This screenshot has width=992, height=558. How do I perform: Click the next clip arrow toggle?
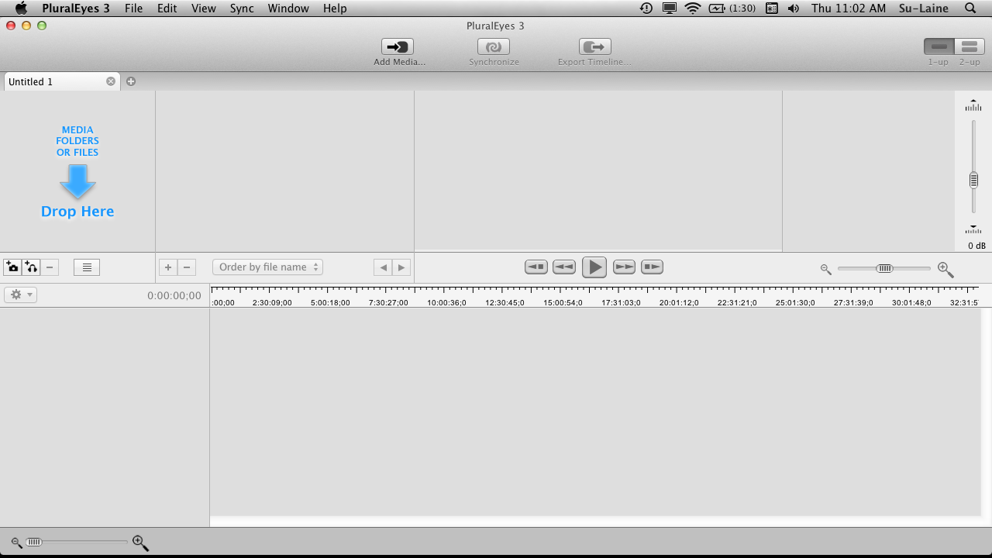(x=401, y=267)
